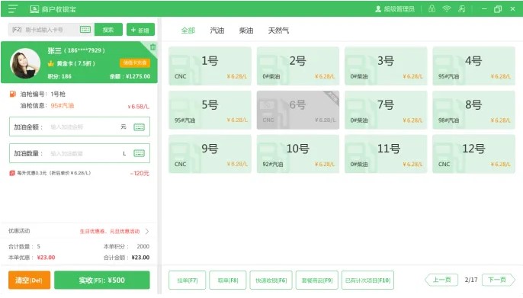Viewport: 523px width, 298px height.
Task: Select fuel gun 7号 0#柴油
Action: click(386, 110)
